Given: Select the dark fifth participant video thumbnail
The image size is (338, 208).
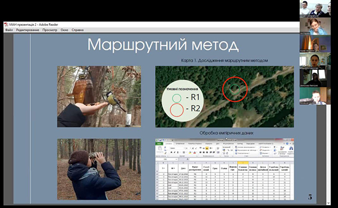Looking at the screenshot, I should click(315, 79).
